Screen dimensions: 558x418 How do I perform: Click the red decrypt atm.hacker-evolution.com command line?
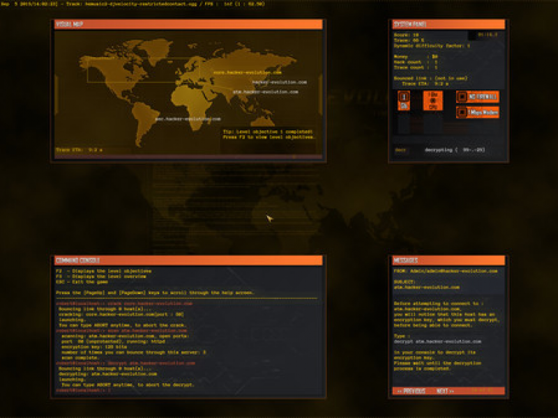(126, 363)
